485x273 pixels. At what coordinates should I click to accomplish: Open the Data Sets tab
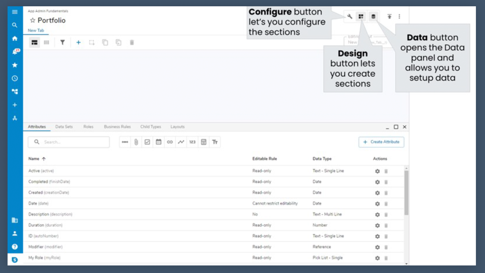64,127
